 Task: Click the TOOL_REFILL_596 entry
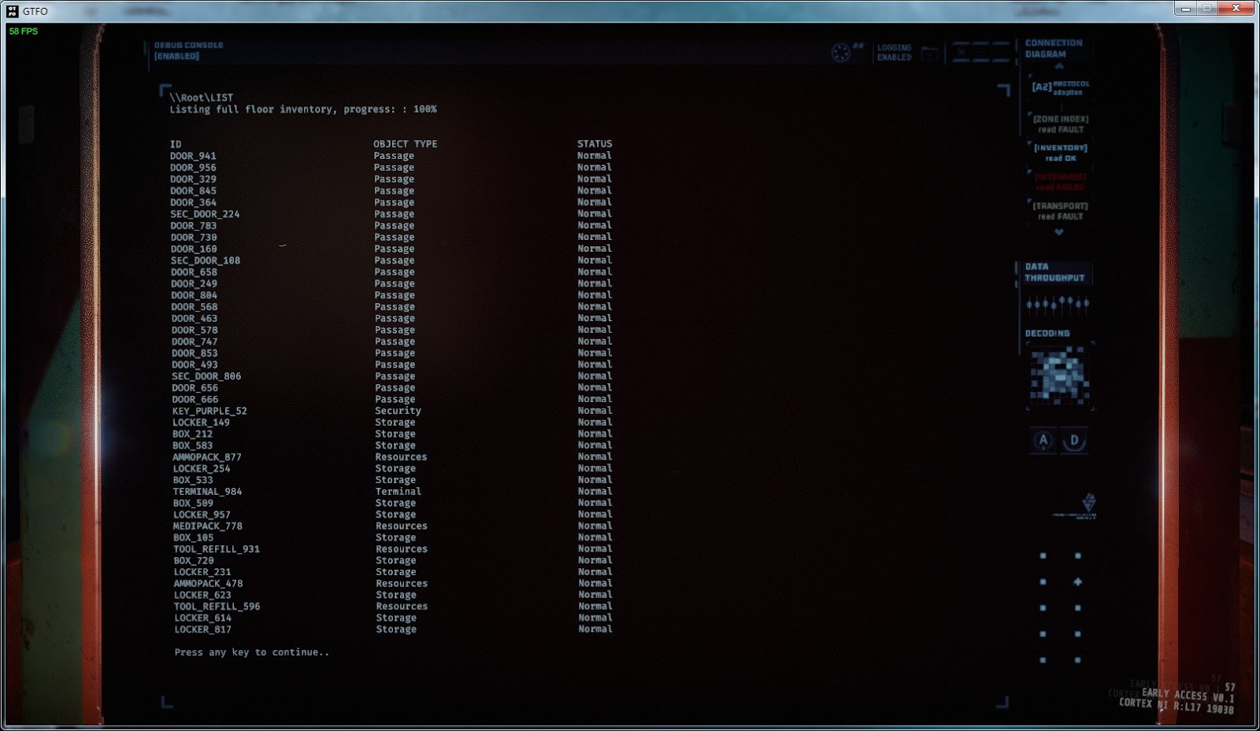click(217, 607)
